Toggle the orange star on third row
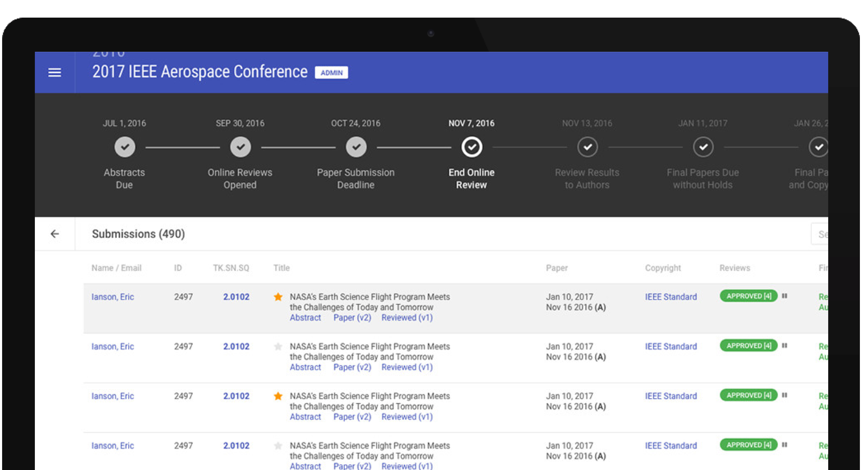The height and width of the screenshot is (470, 862). click(x=278, y=396)
